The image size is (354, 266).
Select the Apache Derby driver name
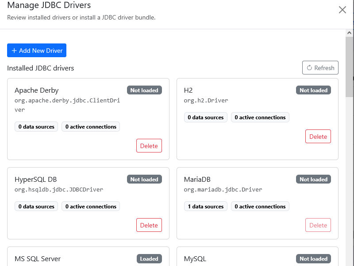point(37,90)
